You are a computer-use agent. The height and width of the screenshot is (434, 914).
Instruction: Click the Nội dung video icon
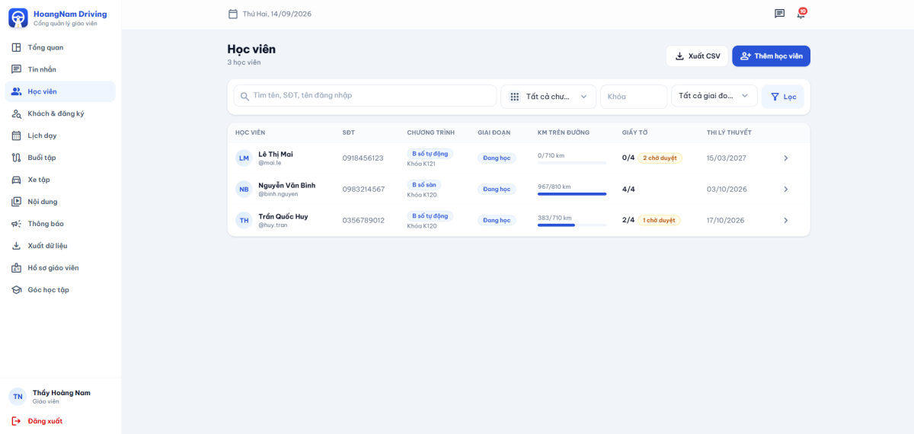(x=16, y=202)
